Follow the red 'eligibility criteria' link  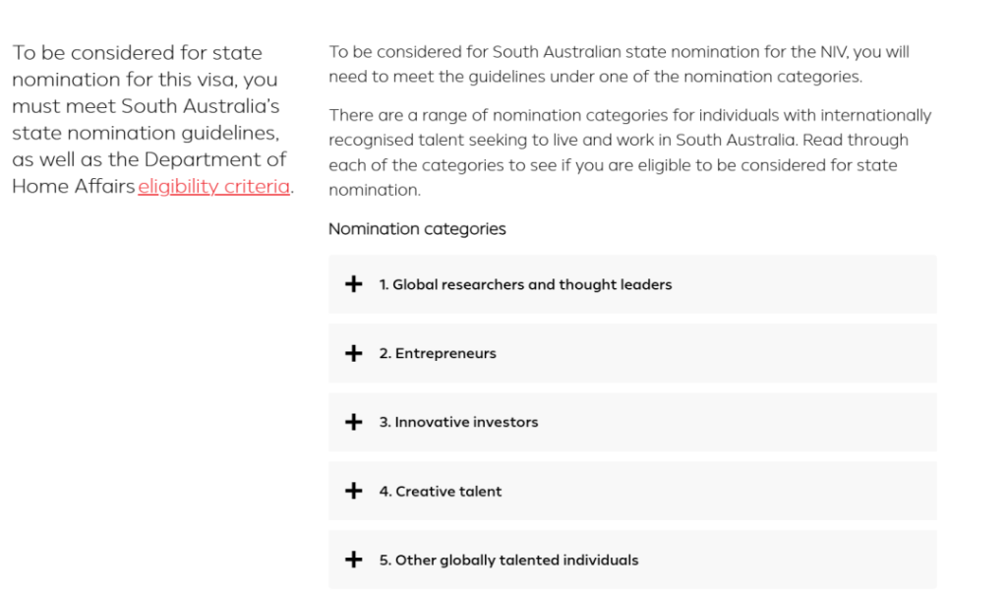(x=213, y=186)
